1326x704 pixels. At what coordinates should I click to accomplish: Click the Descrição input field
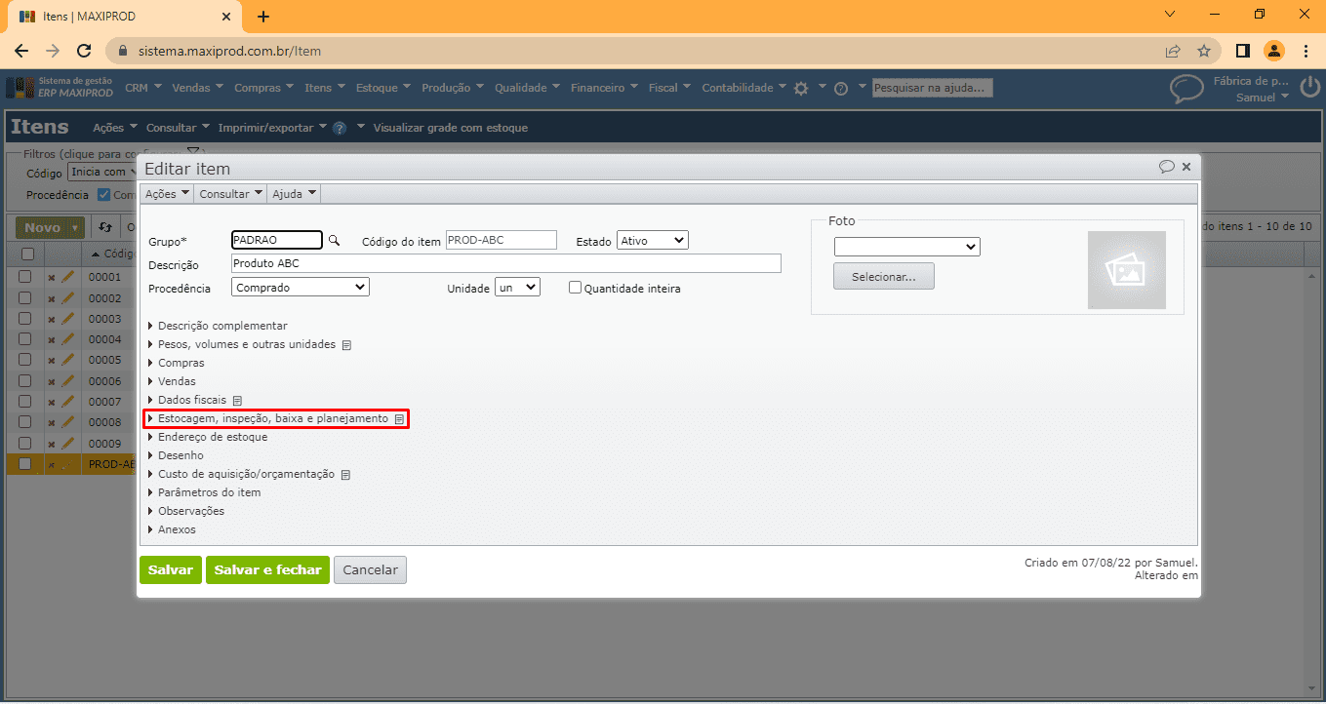click(506, 263)
